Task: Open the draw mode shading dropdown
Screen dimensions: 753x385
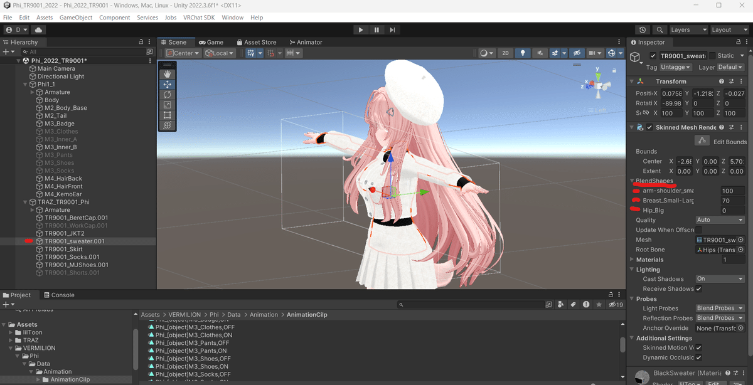Action: (487, 53)
